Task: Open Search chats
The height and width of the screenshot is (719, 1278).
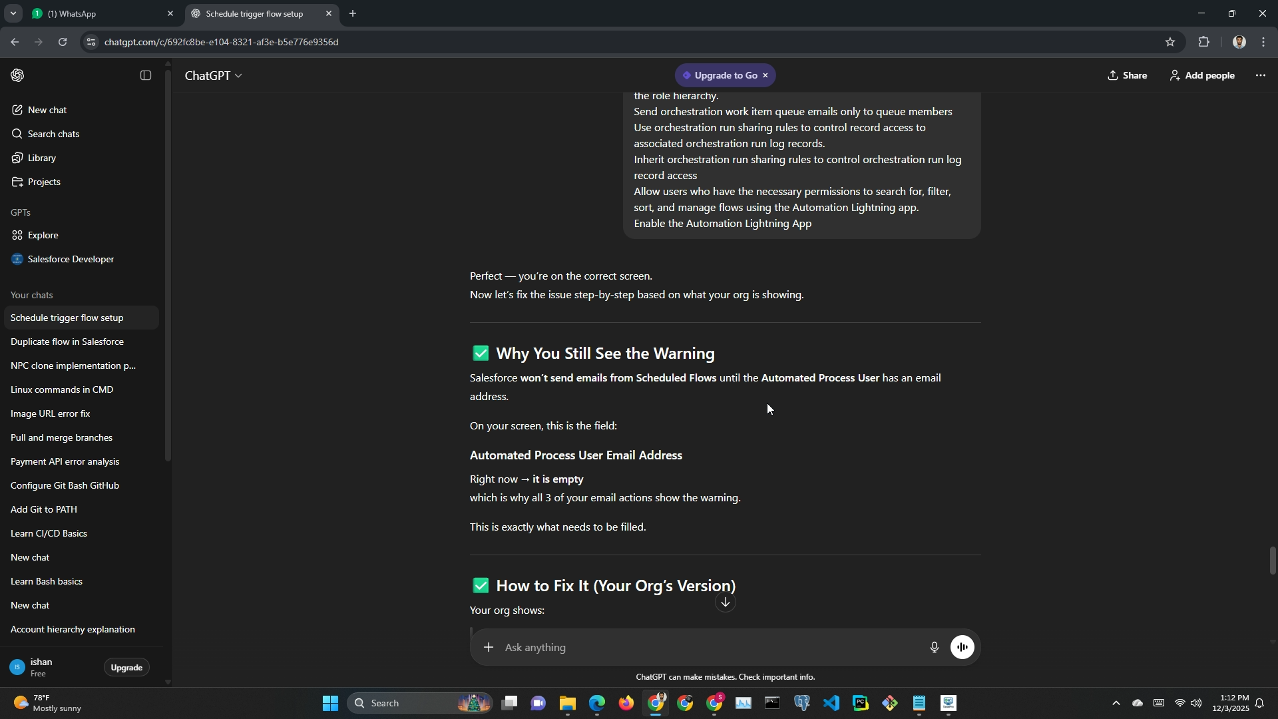Action: pyautogui.click(x=53, y=134)
